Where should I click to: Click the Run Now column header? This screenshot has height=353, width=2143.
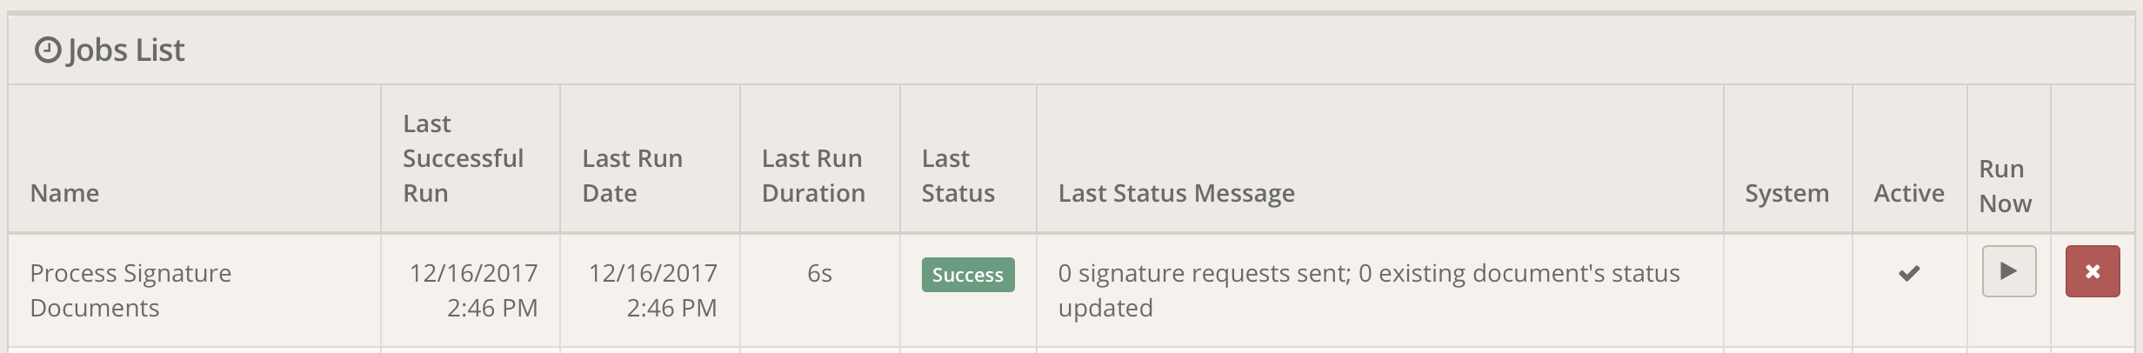tap(2005, 186)
